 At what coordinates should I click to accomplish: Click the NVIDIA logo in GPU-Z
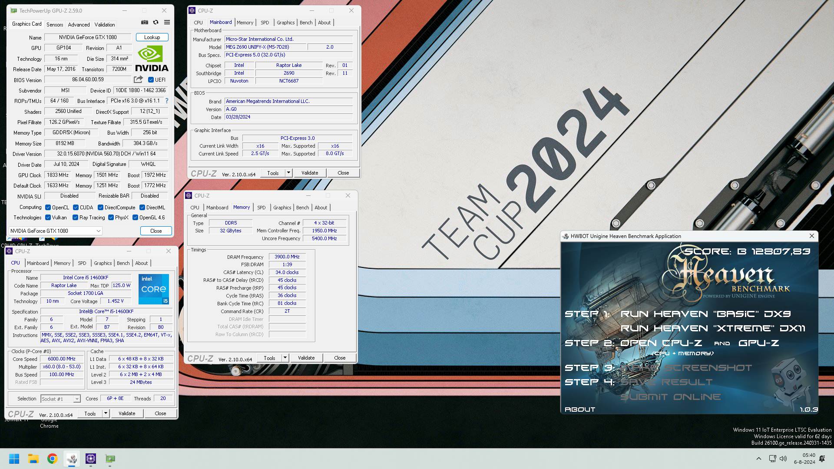point(152,59)
